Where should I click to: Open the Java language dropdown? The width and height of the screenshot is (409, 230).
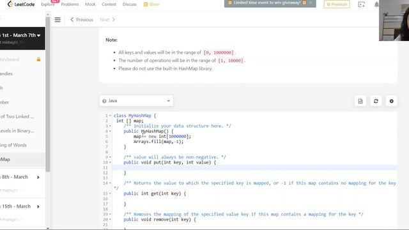point(136,101)
